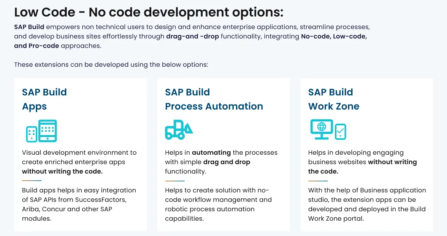
Task: Click 'These extensions can be developed using the below options:'
Action: 111,64
